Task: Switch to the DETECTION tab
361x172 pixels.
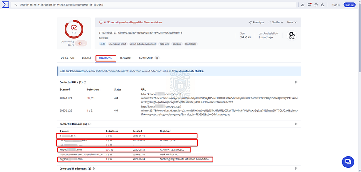Action: (67, 58)
